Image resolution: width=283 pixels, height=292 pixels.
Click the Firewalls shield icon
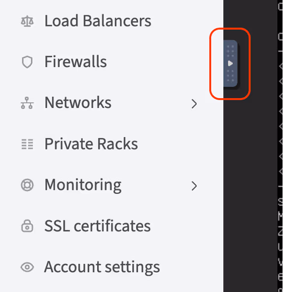click(x=27, y=62)
